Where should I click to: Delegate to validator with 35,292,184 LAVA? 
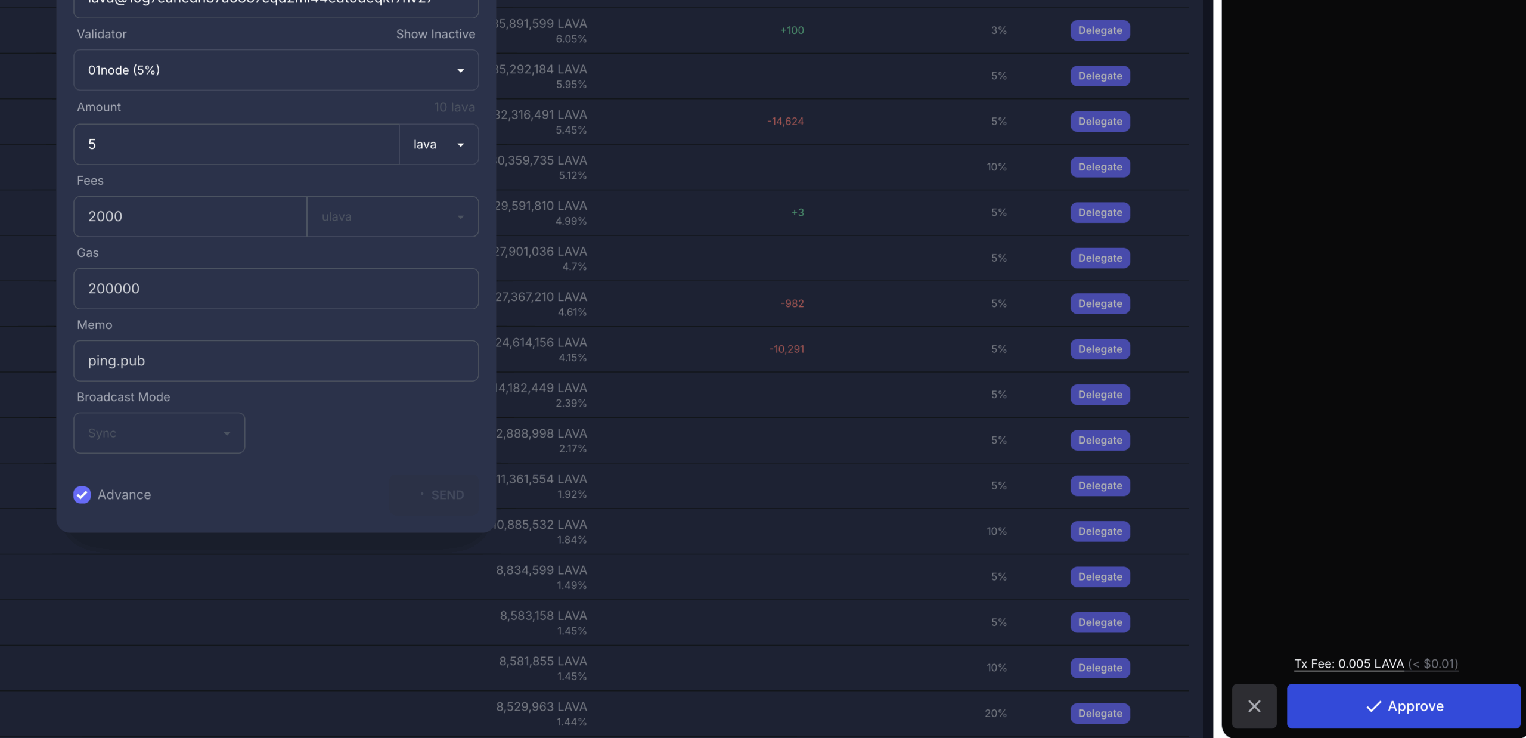[x=1100, y=76]
